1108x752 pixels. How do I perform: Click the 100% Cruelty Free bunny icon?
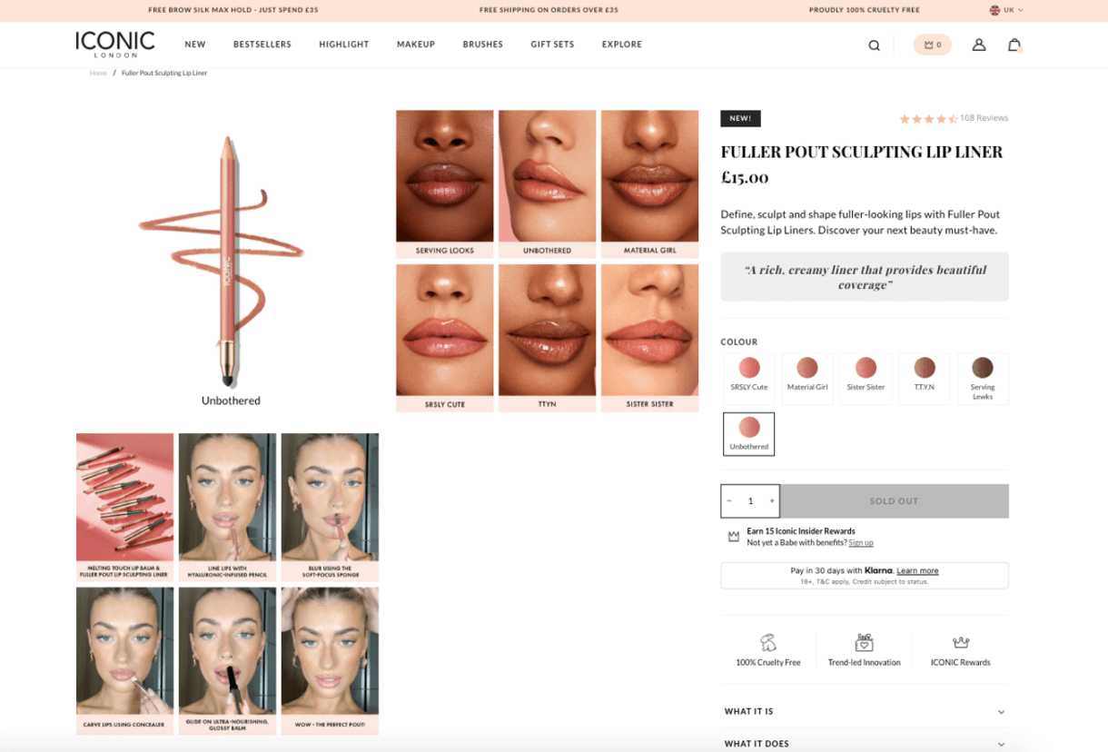pyautogui.click(x=768, y=642)
